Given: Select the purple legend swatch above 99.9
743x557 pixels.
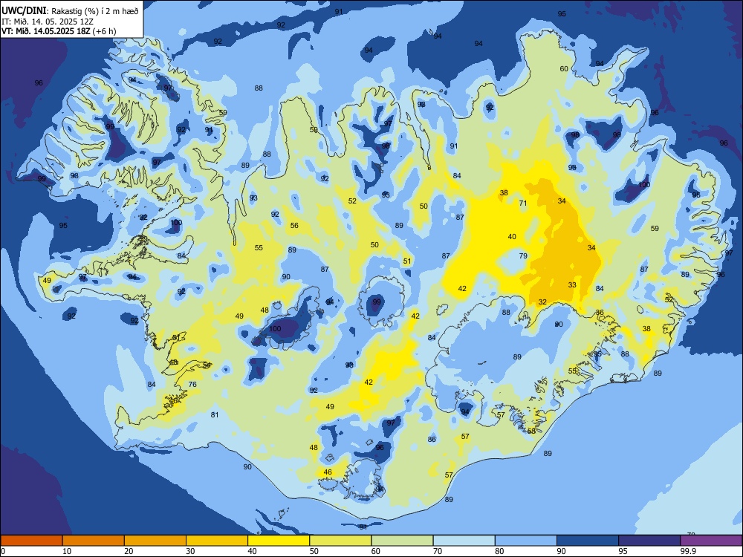Looking at the screenshot, I should [711, 541].
